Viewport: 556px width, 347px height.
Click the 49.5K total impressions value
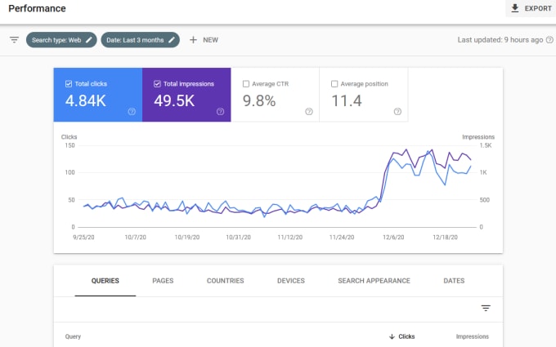coord(174,101)
